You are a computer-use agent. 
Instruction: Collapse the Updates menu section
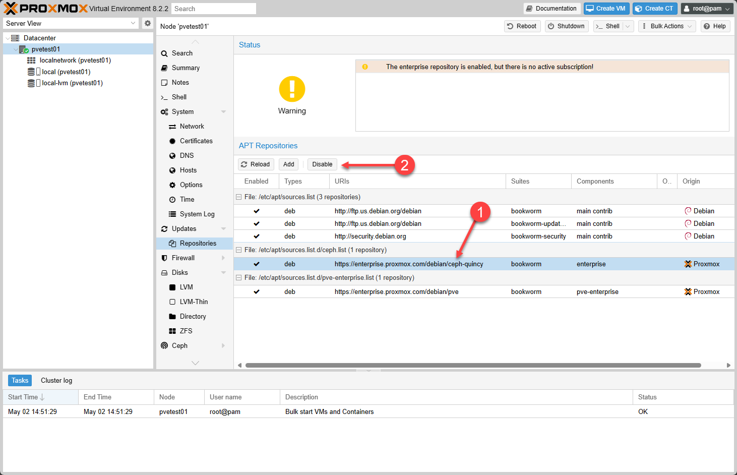(223, 229)
